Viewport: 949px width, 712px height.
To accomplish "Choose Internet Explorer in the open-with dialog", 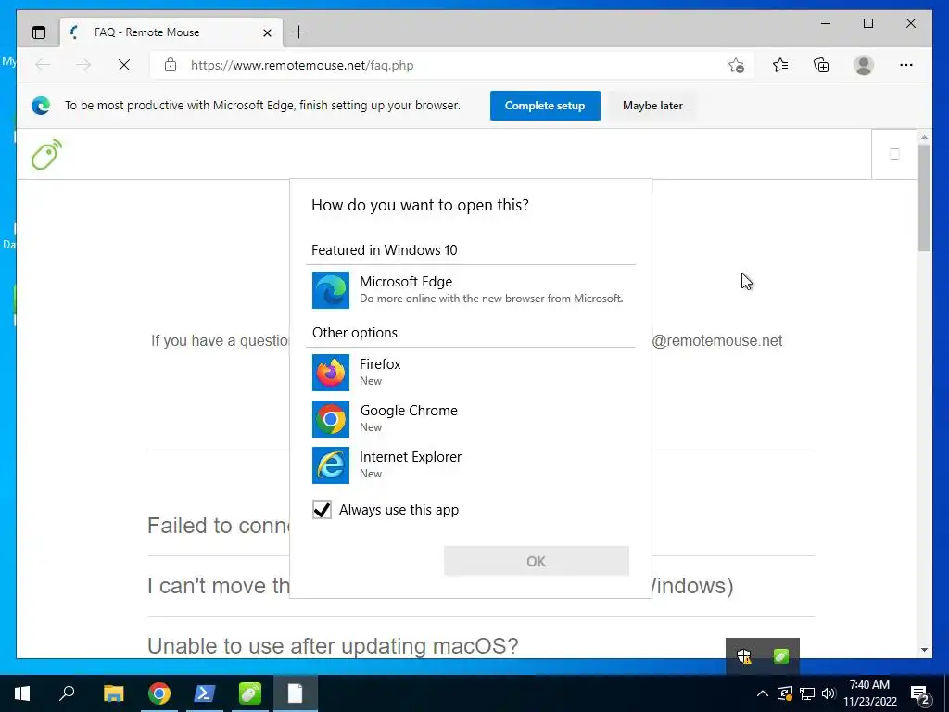I will pos(470,465).
